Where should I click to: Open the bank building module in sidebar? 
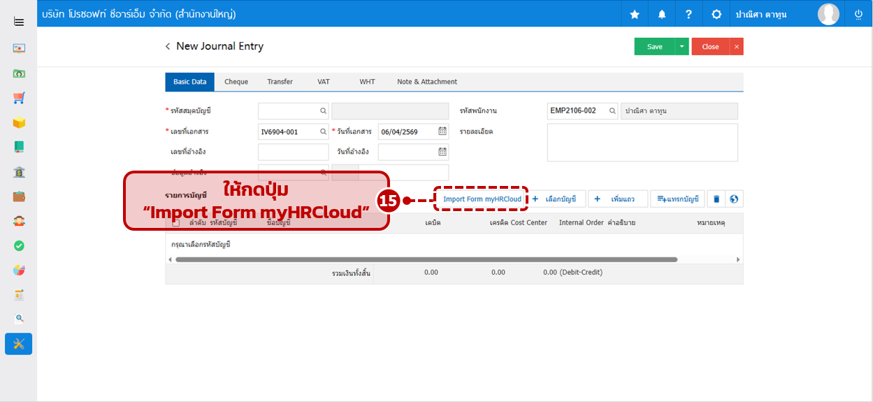click(19, 172)
